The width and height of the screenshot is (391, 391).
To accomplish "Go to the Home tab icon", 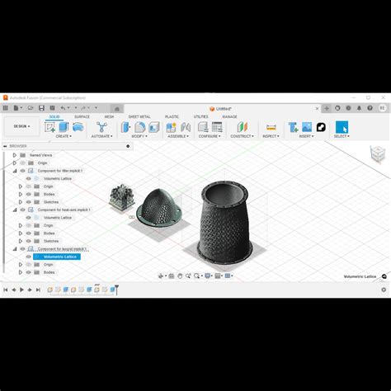I will 117,109.
